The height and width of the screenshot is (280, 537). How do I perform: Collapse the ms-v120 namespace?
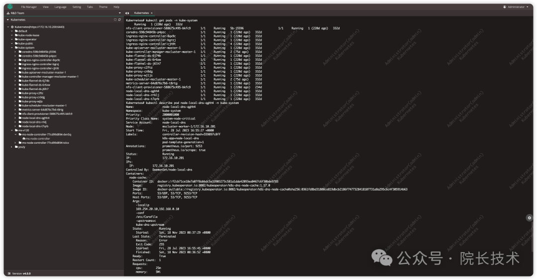coord(12,130)
